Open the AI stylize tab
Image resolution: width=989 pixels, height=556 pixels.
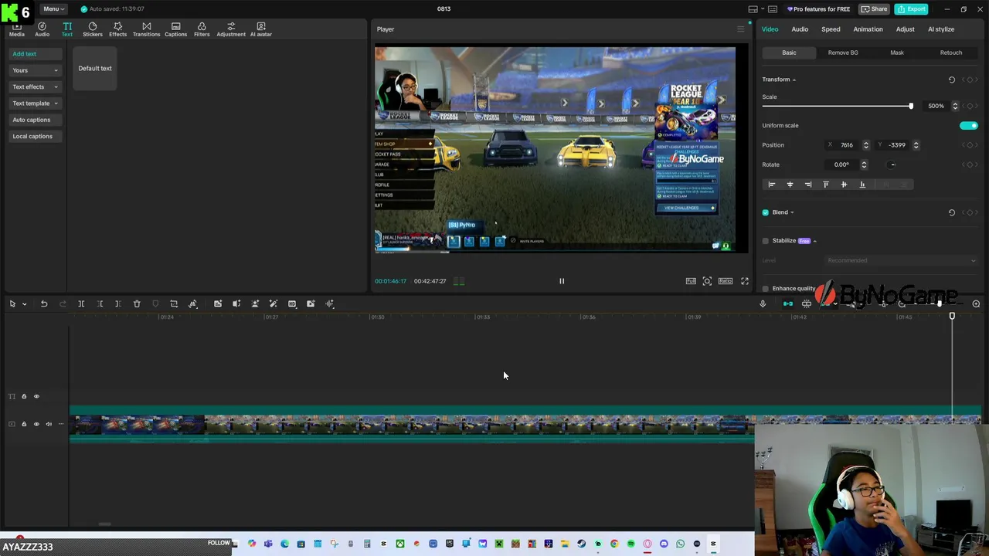[941, 29]
